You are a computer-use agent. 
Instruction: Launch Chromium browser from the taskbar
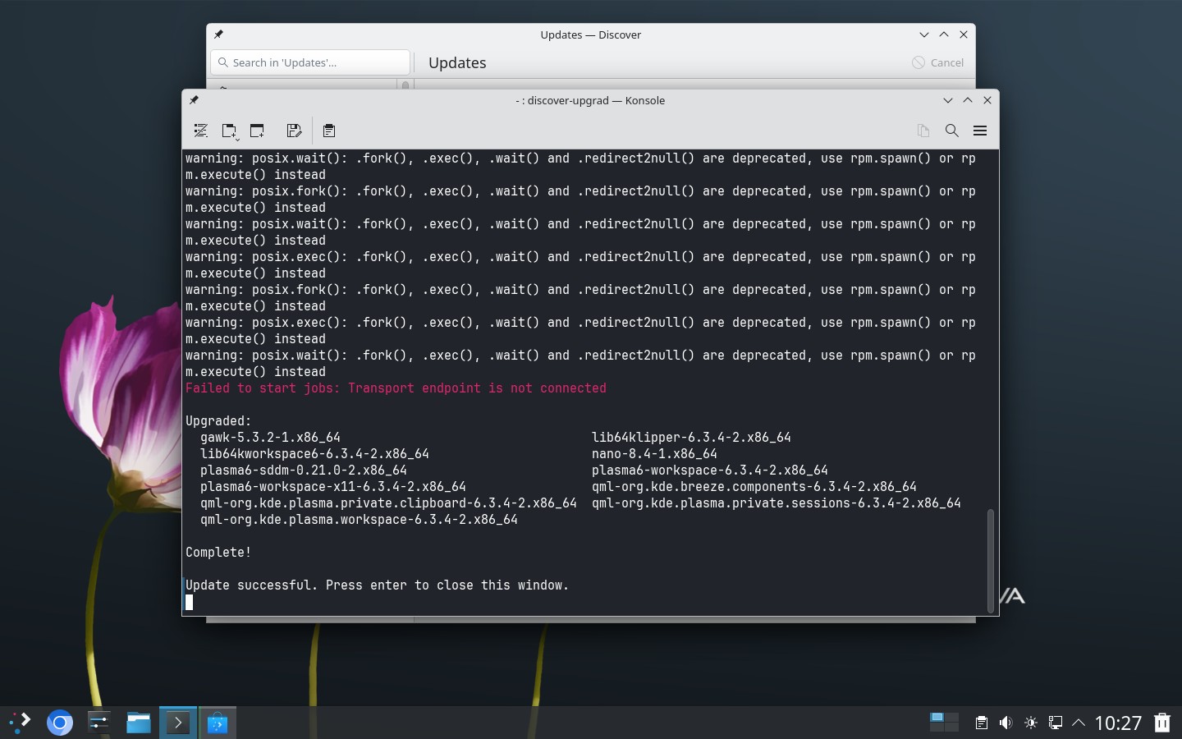pos(60,723)
